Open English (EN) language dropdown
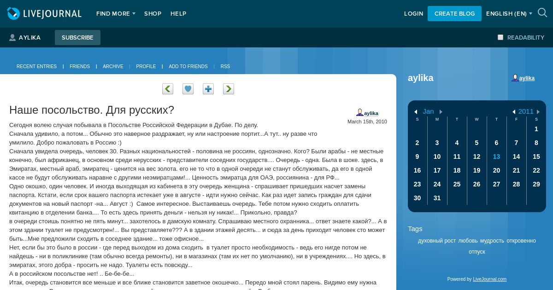The width and height of the screenshot is (553, 290). pos(509,14)
